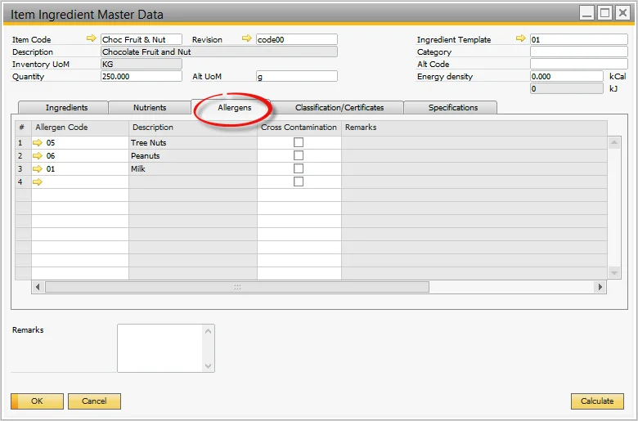The width and height of the screenshot is (638, 421).
Task: Open allergen 06 Peanuts link arrow
Action: coord(38,156)
